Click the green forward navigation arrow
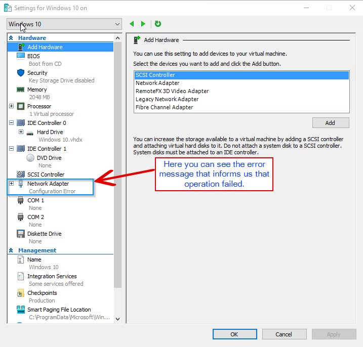The height and width of the screenshot is (347, 363). pyautogui.click(x=143, y=24)
